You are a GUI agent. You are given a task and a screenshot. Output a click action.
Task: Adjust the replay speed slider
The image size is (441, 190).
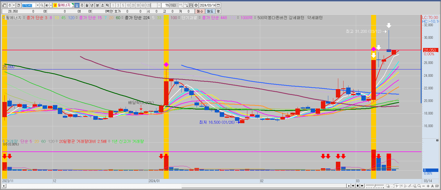(375, 186)
